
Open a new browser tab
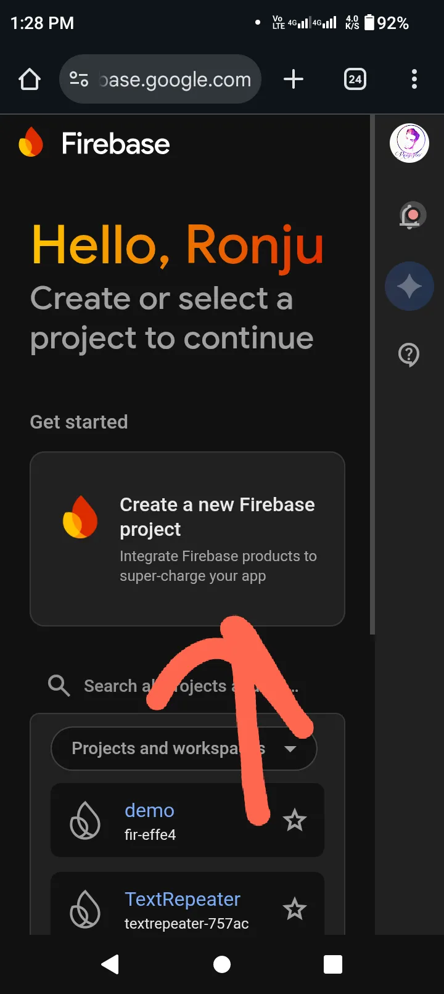[294, 80]
